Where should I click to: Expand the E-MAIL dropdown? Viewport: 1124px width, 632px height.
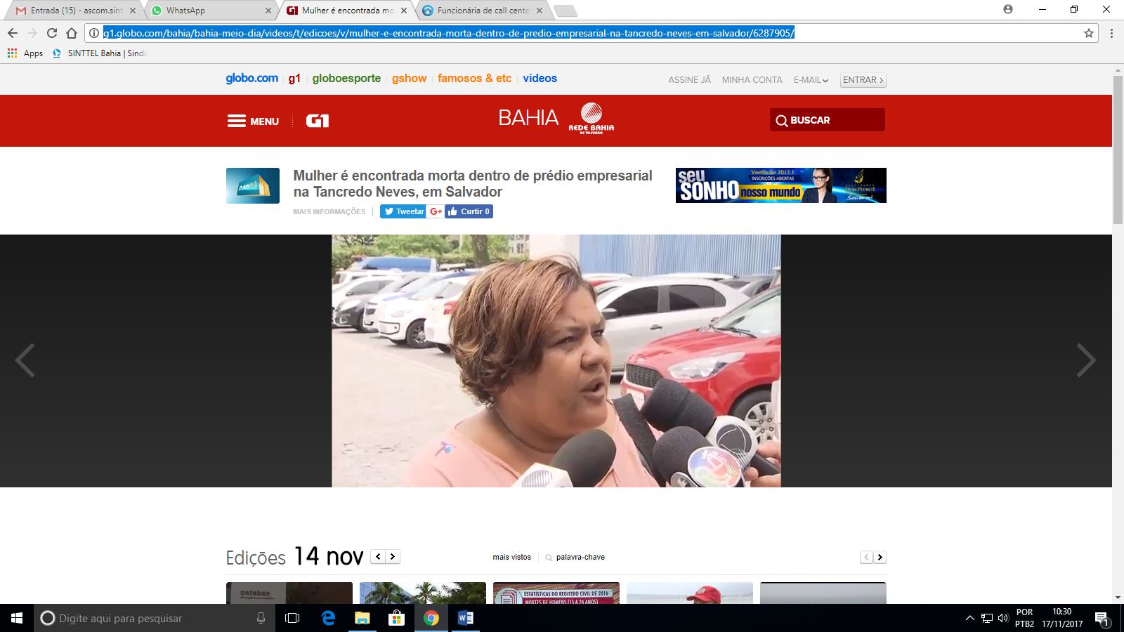pos(811,80)
